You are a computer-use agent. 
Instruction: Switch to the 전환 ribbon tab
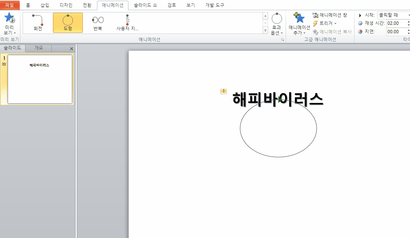(87, 5)
